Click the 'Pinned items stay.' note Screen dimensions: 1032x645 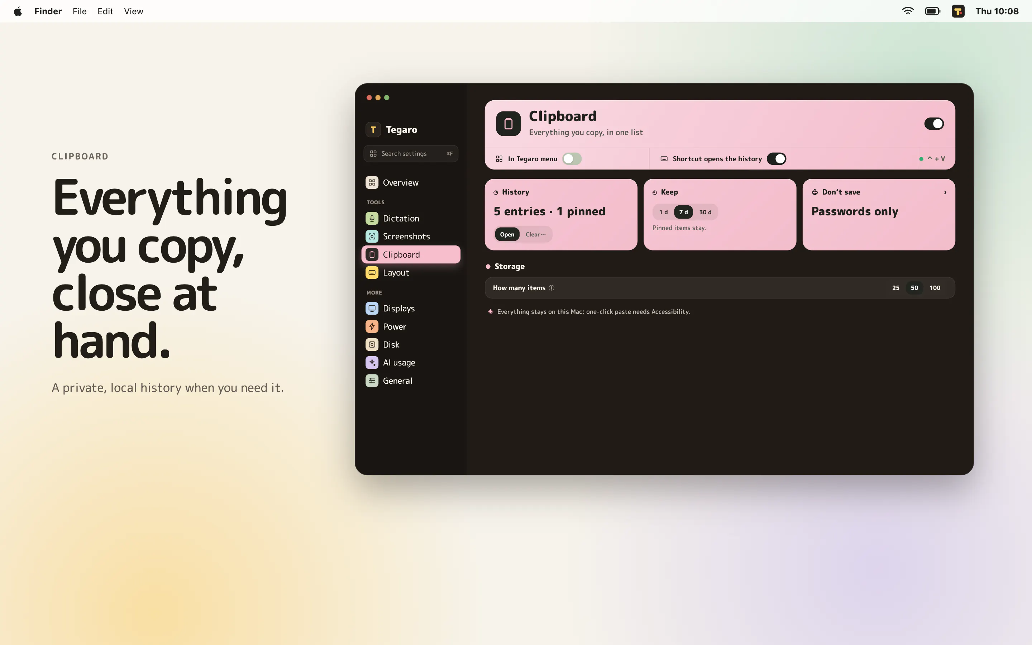679,228
